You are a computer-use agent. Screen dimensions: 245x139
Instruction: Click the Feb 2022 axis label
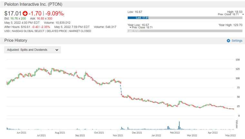[175, 133]
